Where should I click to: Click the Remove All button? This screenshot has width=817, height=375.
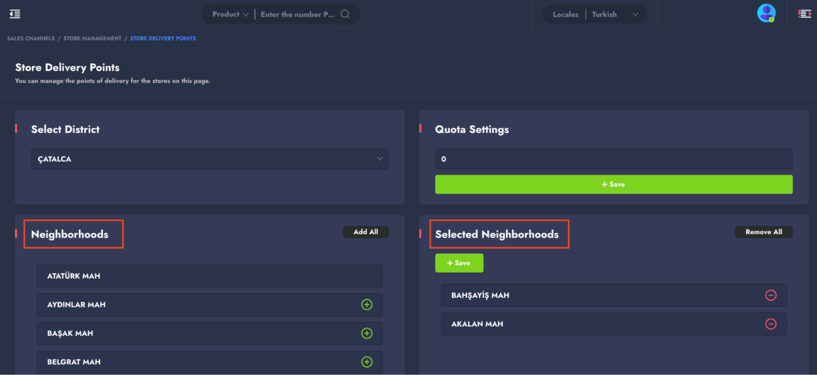763,232
